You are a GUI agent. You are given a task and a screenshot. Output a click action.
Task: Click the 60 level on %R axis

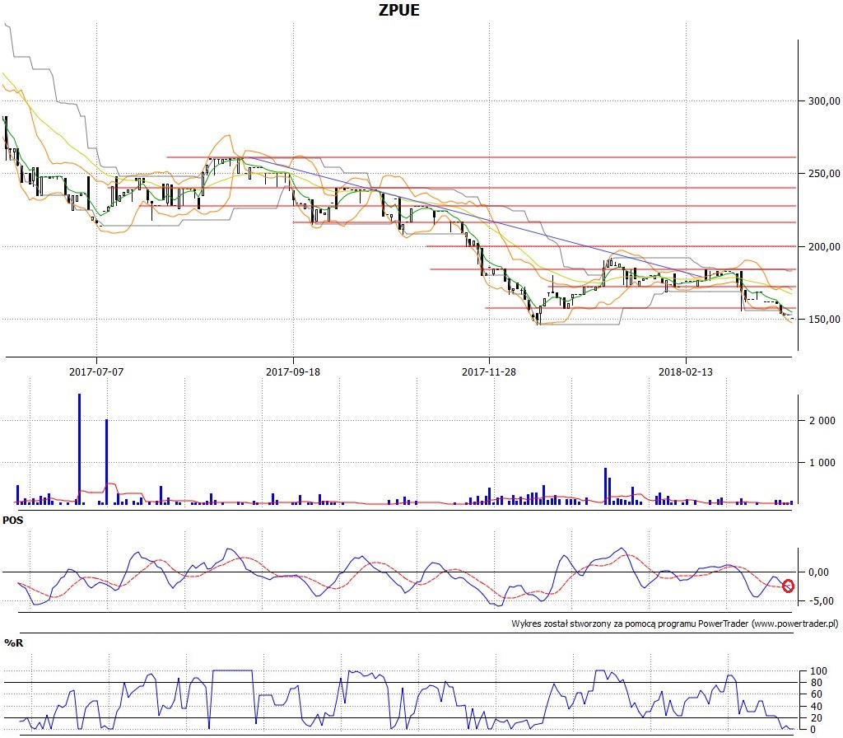click(816, 694)
